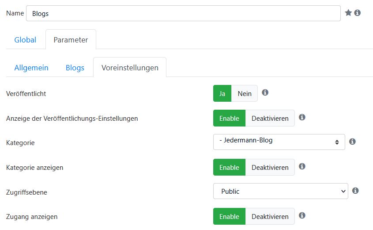Viewport: 373px width, 230px height.
Task: View info icon beside Kategorie dropdown
Action: pyautogui.click(x=352, y=142)
